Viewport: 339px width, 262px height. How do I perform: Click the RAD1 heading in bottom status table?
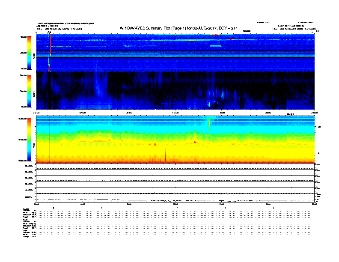click(x=26, y=220)
